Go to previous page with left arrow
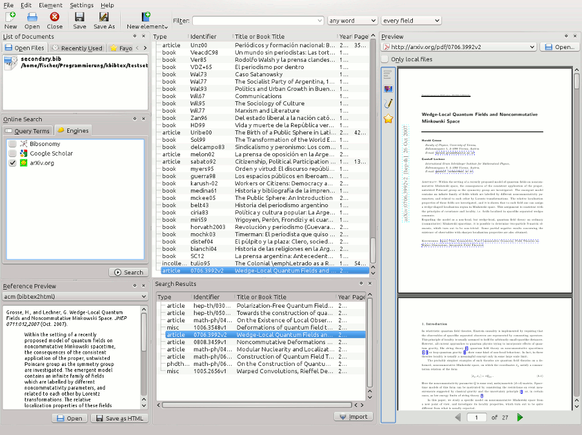Image resolution: width=582 pixels, height=435 pixels. pos(458,417)
